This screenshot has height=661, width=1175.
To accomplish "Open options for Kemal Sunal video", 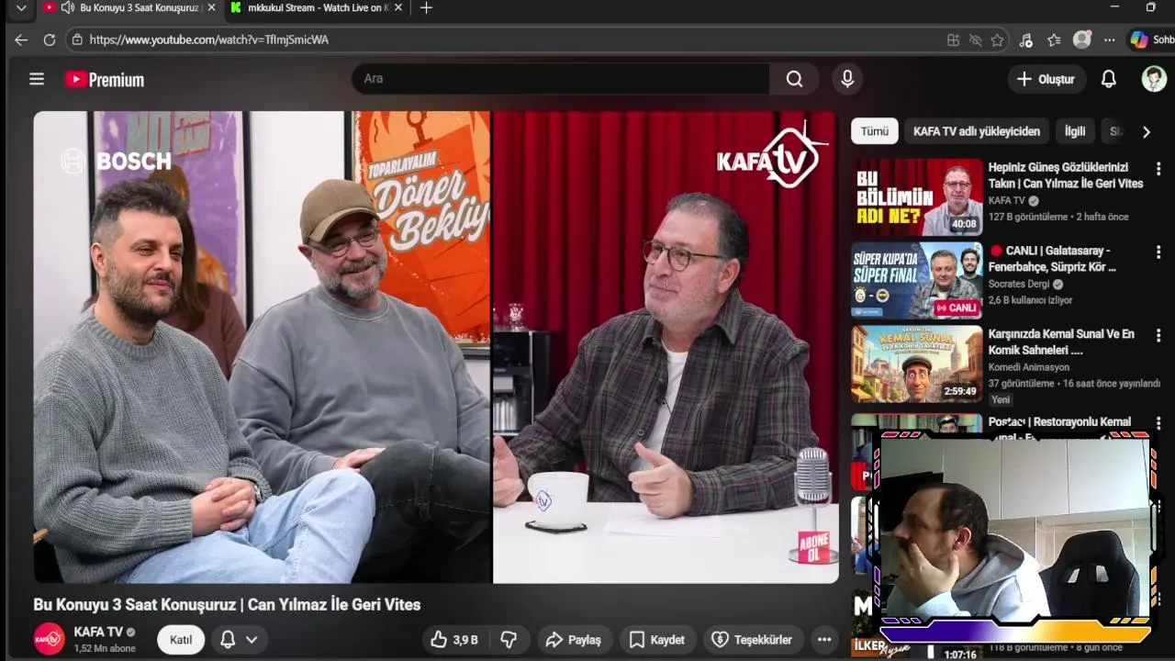I will tap(1158, 336).
